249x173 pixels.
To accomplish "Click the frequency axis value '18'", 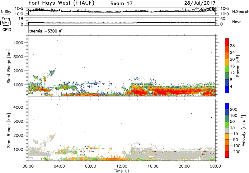I will pos(21,19).
